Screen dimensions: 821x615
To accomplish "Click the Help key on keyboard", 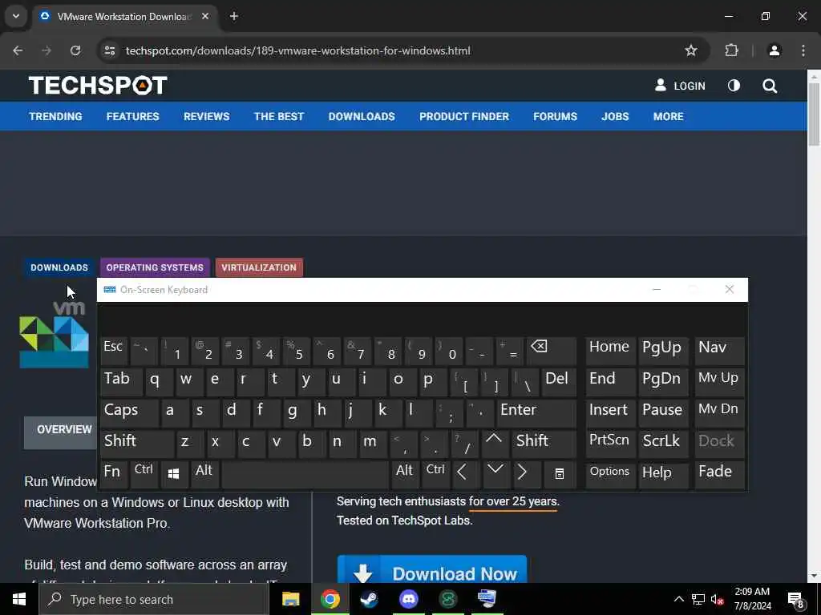I will click(663, 474).
